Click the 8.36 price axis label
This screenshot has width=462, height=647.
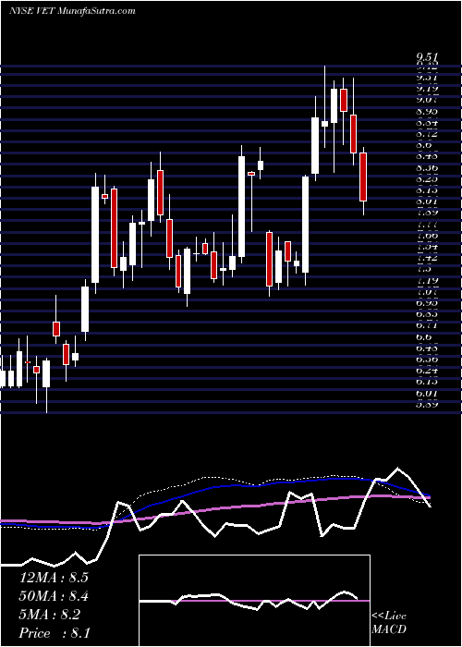(x=427, y=168)
